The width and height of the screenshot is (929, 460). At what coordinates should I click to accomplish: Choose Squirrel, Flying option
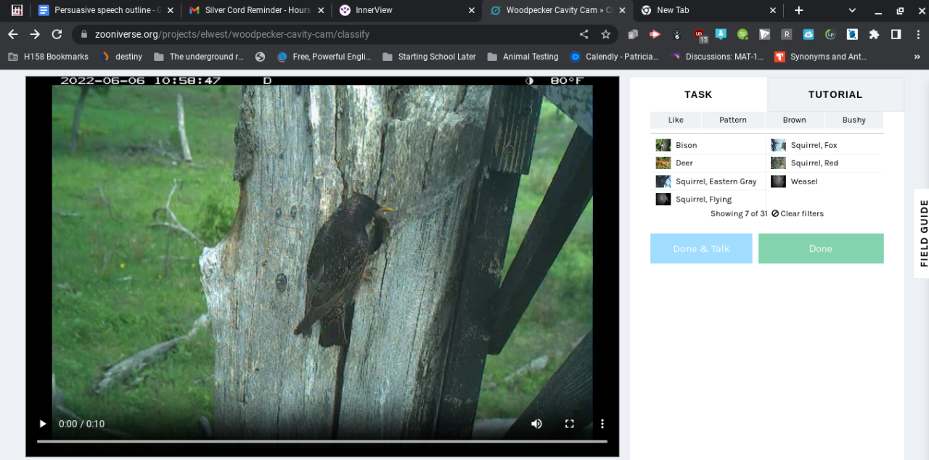point(708,199)
